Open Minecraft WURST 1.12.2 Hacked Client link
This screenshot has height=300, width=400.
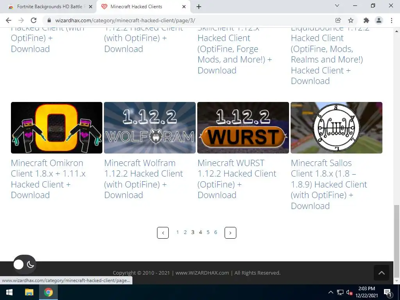pyautogui.click(x=237, y=179)
